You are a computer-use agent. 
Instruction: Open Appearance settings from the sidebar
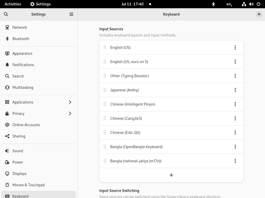(x=8, y=53)
